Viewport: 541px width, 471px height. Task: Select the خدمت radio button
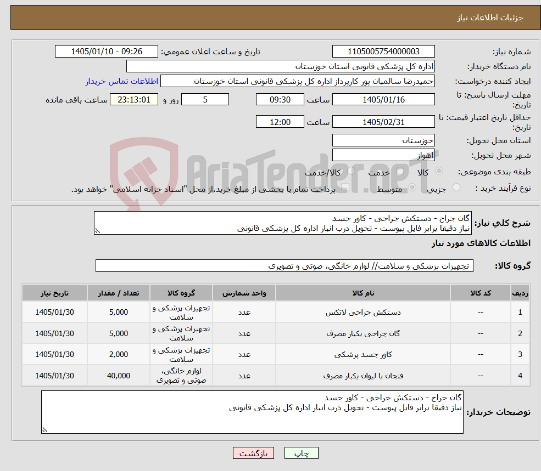[400, 171]
